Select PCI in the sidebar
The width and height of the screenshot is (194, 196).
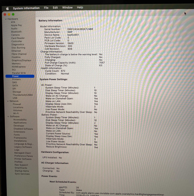tap(14, 70)
